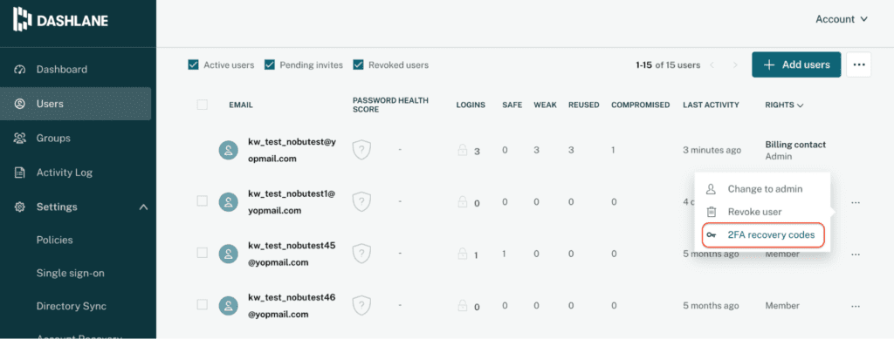Open three-dot menu for kw_test_nobutest46 row
This screenshot has width=894, height=339.
(x=856, y=306)
